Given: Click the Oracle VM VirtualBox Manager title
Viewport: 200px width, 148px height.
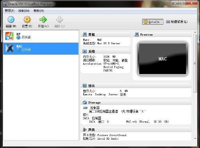Looking at the screenshot, I should pos(31,4).
